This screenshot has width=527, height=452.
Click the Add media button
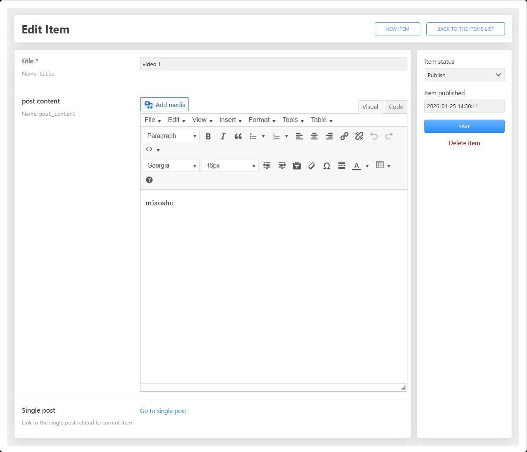click(165, 105)
